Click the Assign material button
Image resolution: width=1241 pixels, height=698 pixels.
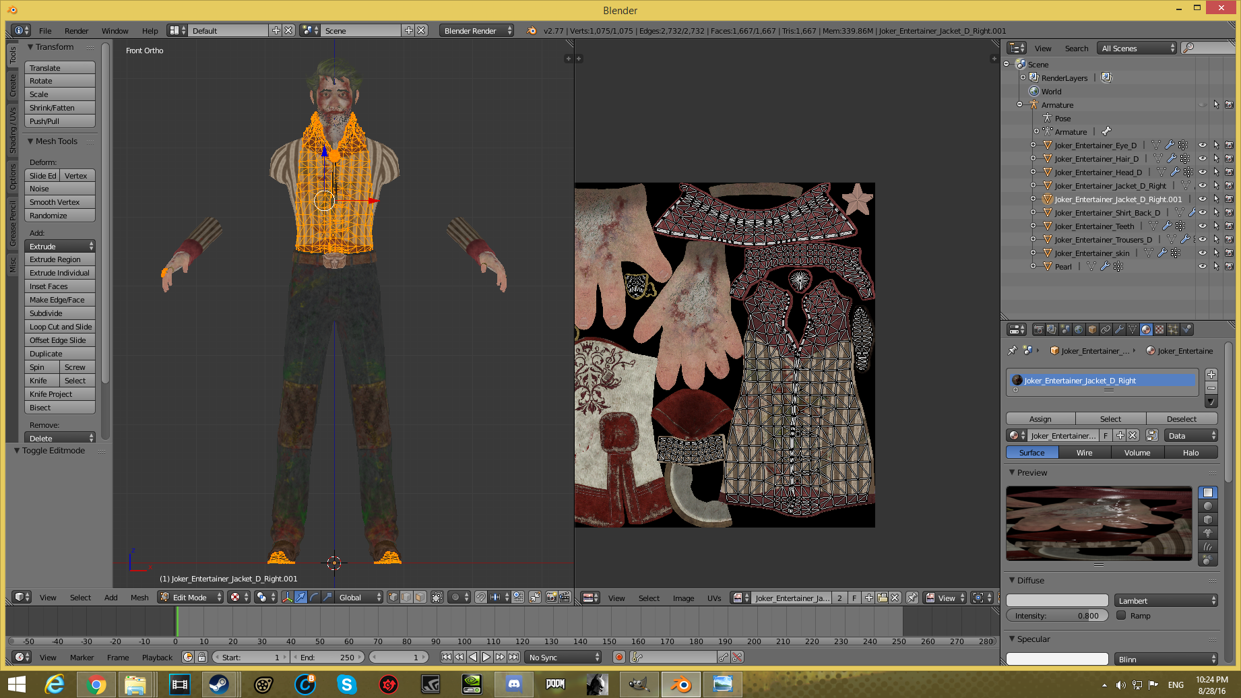1040,418
